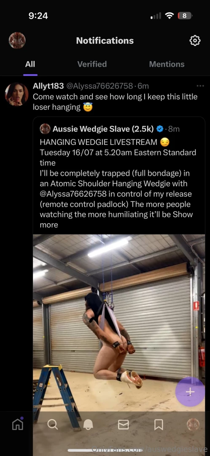
Task: Select the Notifications bell icon
Action: [88, 425]
